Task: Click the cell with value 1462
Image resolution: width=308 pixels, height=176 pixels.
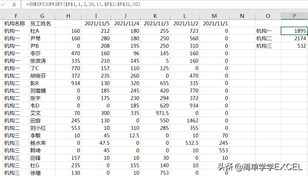Action: point(185,120)
